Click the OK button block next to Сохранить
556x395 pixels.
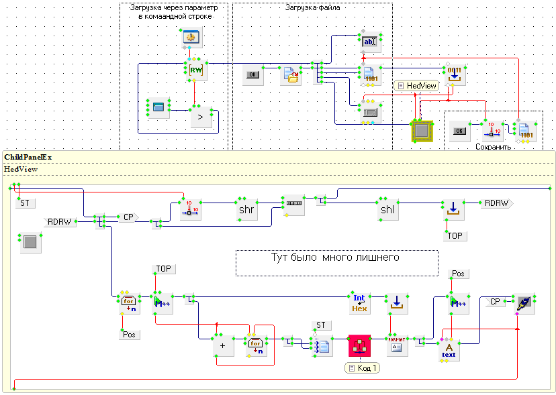click(460, 131)
